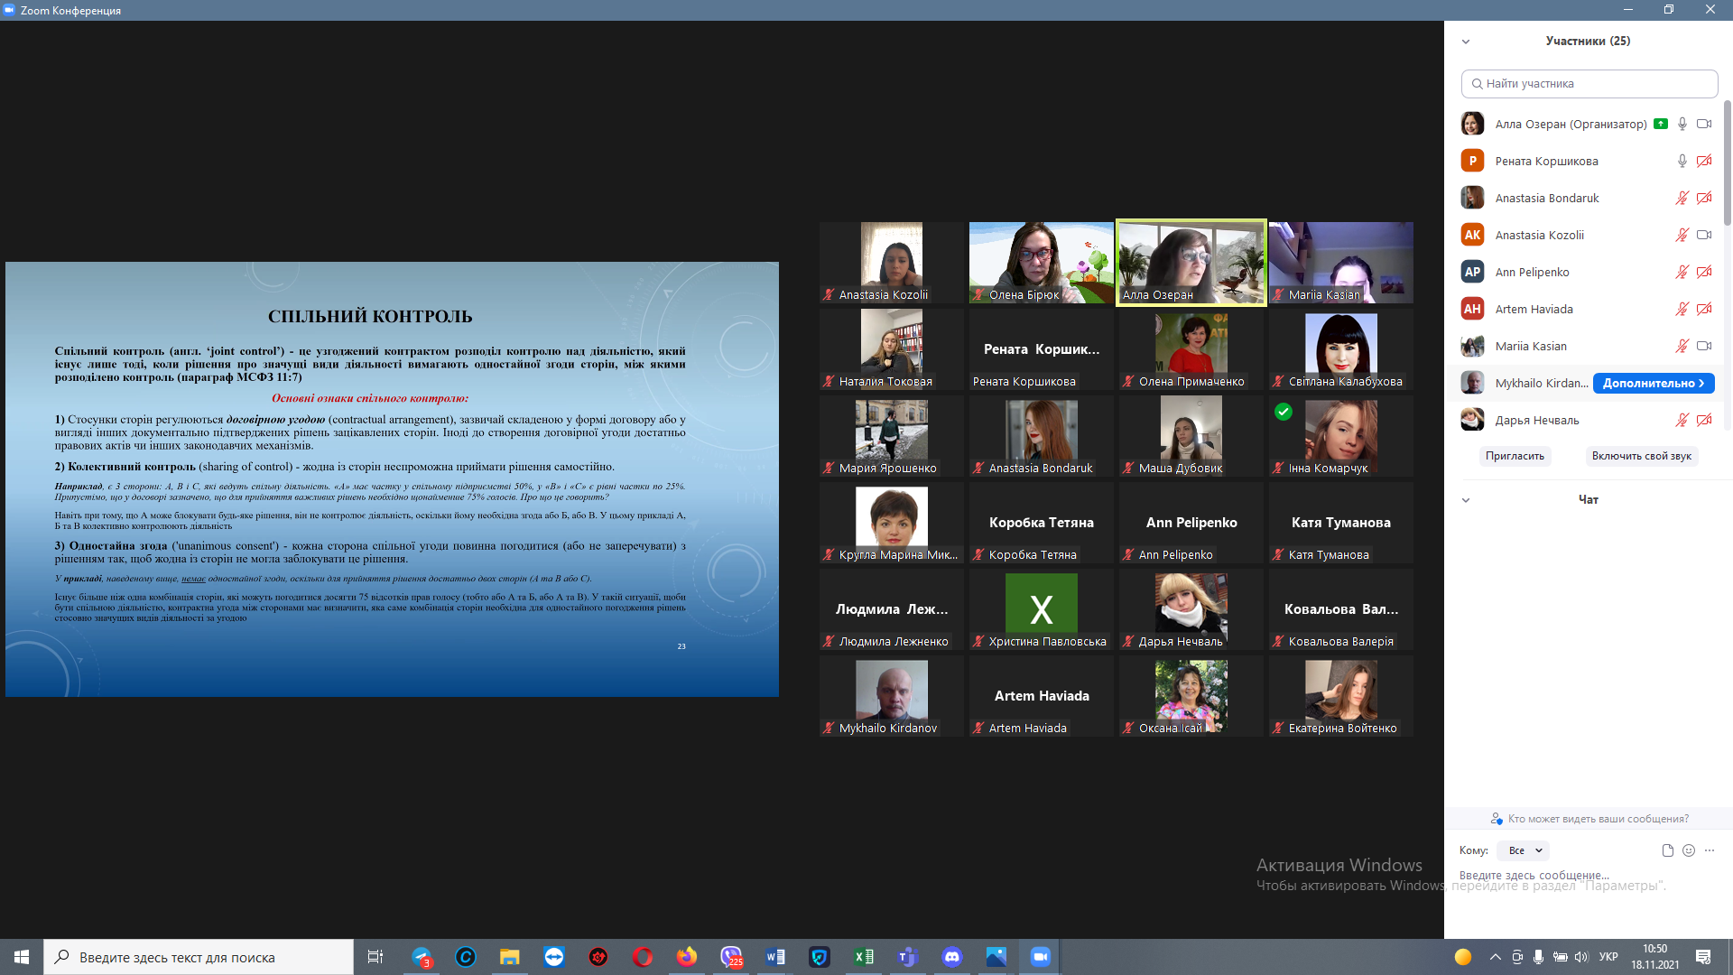This screenshot has width=1733, height=975.
Task: Open the Кому recipient dropdown
Action: (1524, 850)
